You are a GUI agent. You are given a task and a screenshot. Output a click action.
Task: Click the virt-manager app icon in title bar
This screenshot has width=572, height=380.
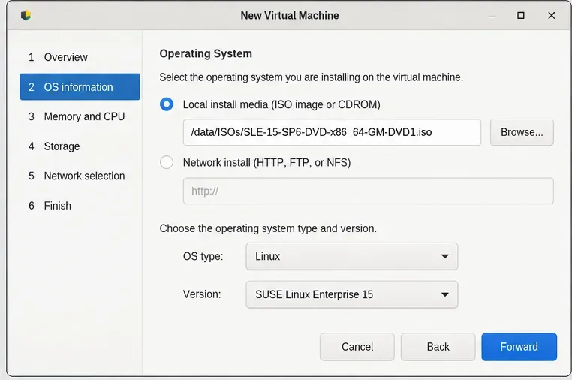pos(26,15)
